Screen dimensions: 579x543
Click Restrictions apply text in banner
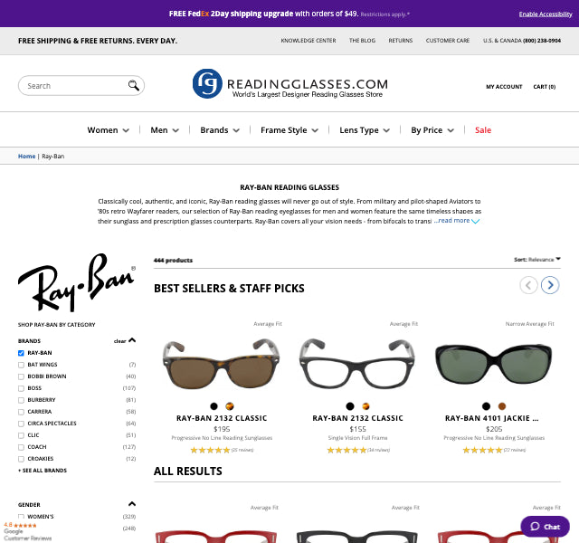(385, 14)
